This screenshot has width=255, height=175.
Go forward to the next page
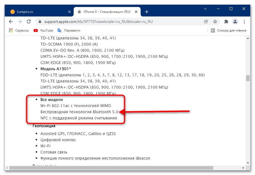[20, 22]
